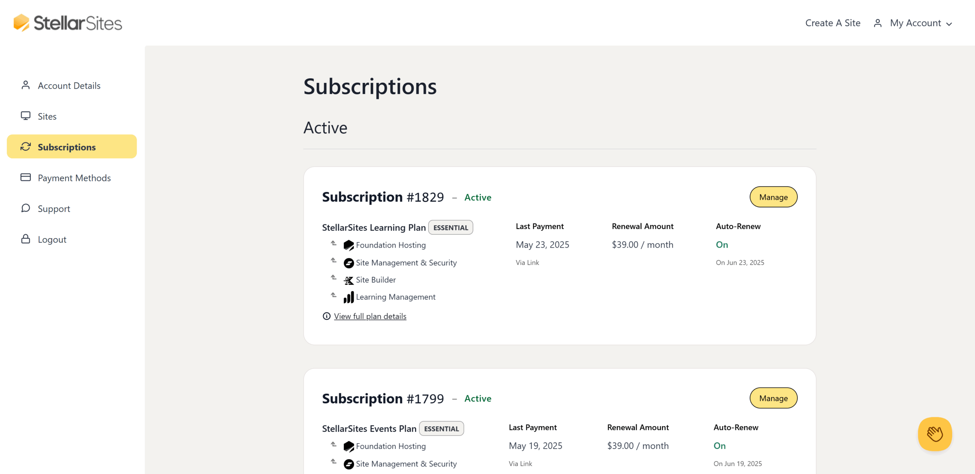975x474 pixels.
Task: Click the Learning Management bar-chart icon
Action: point(349,297)
